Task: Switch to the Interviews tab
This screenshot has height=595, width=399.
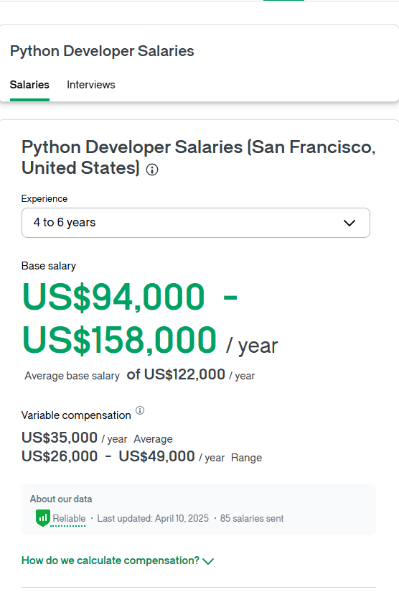Action: (x=91, y=85)
